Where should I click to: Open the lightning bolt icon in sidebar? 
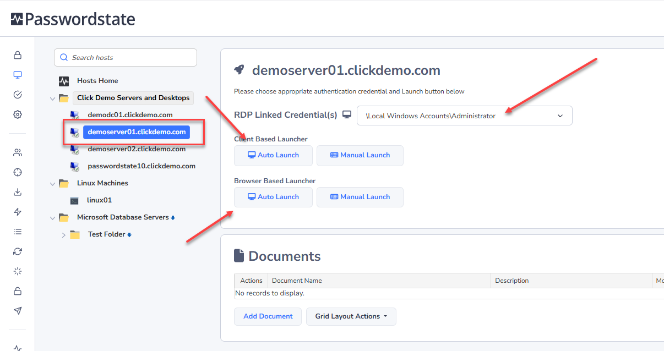(18, 212)
